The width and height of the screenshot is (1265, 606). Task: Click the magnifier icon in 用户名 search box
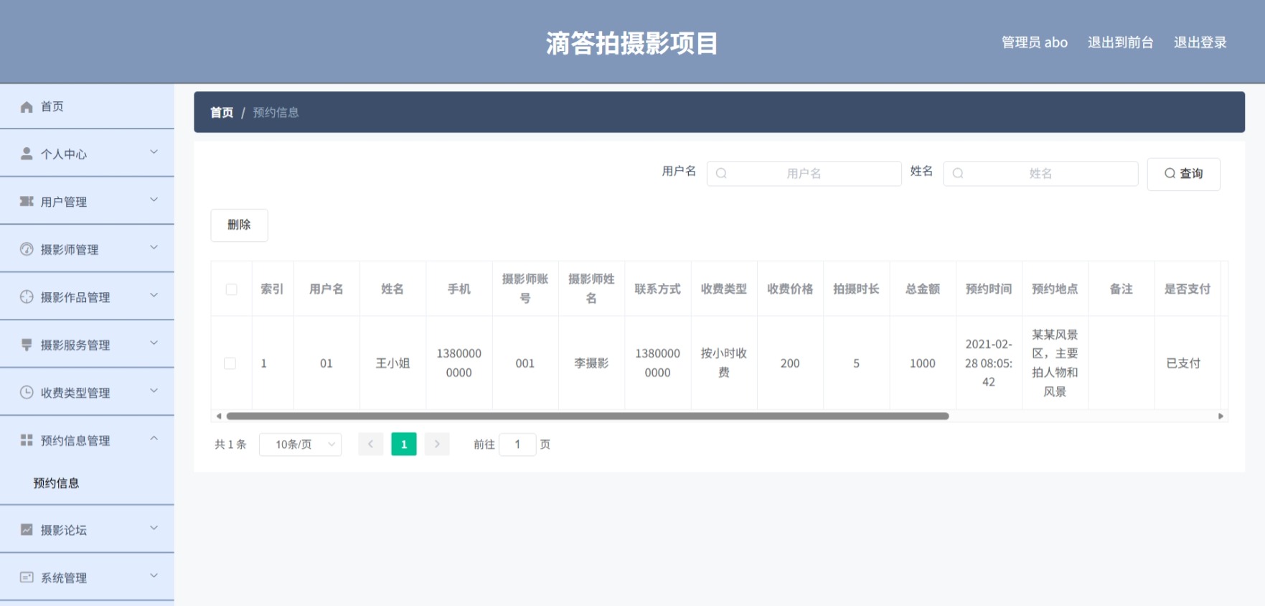coord(721,173)
